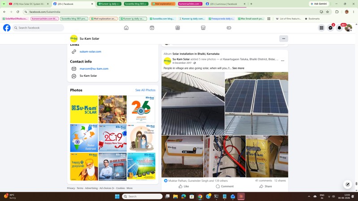This screenshot has height=201, width=358.
Task: Show hidden system tray icons chevron
Action: click(x=309, y=197)
